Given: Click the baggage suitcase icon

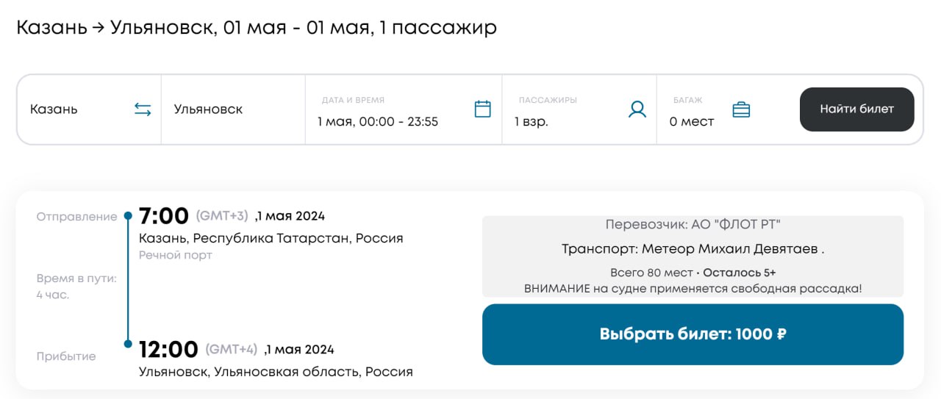Looking at the screenshot, I should [x=741, y=109].
